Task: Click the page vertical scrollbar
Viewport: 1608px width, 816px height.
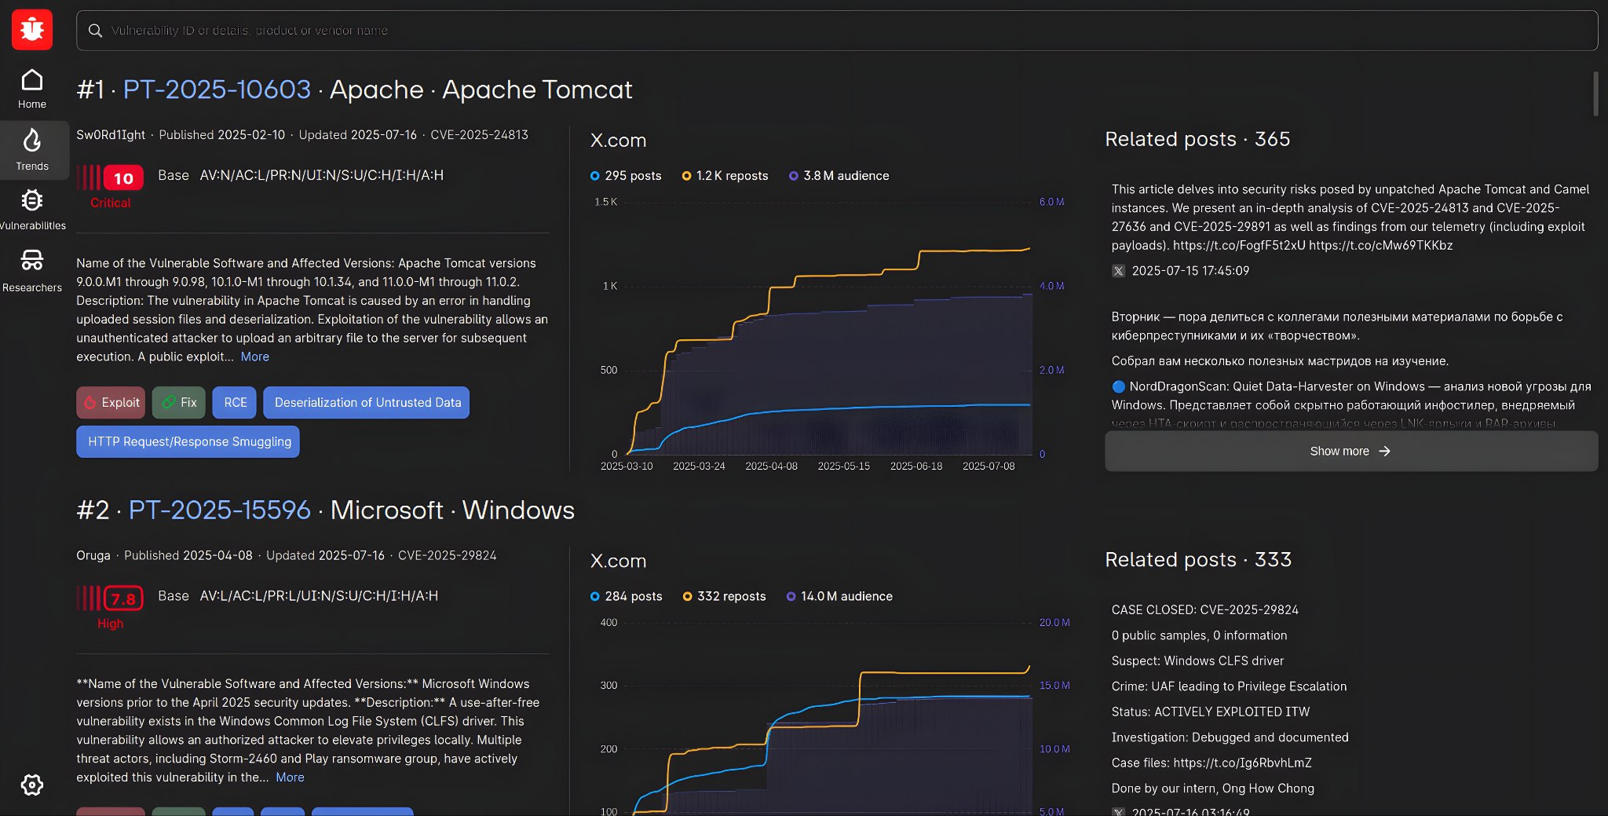Action: (x=1595, y=94)
